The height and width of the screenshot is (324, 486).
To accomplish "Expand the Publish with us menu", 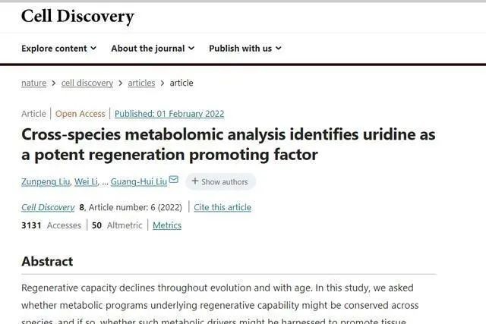I will pos(245,49).
